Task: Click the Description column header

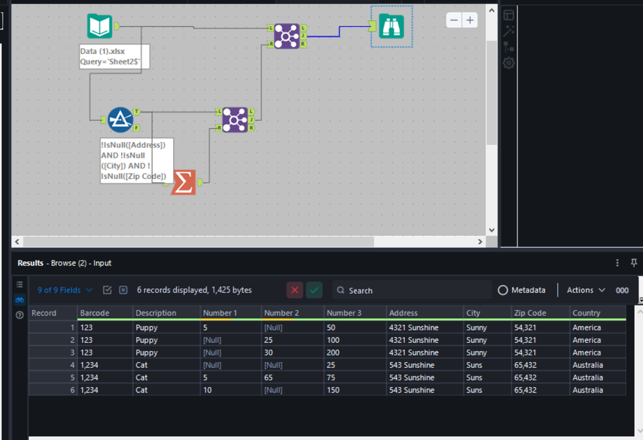Action: pos(167,313)
